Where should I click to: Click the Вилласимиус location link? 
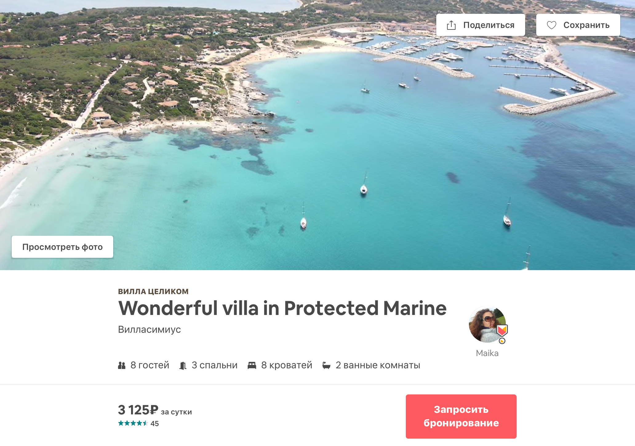coord(149,329)
